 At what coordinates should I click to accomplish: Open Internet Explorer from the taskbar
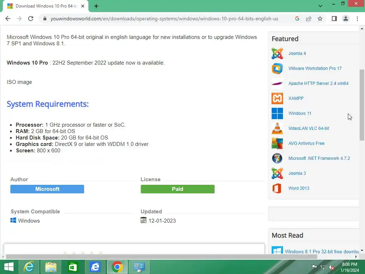point(29,267)
